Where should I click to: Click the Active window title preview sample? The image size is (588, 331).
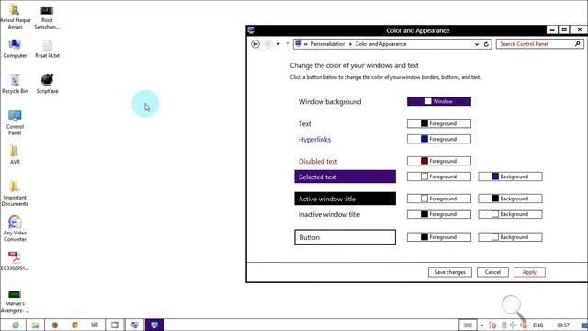(x=345, y=199)
